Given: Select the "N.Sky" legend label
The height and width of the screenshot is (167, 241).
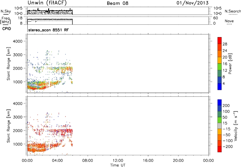Looking at the screenshot, I should click(6, 11).
